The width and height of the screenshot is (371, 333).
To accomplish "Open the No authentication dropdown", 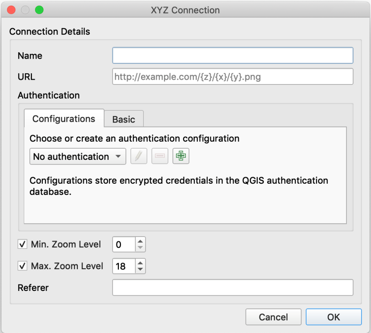I will 78,157.
